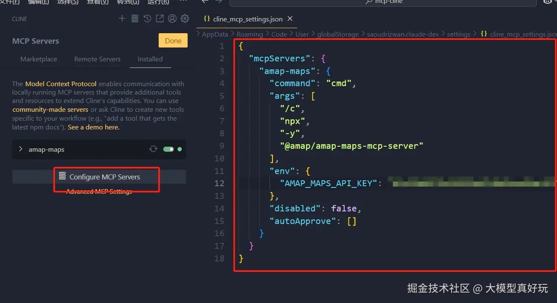The width and height of the screenshot is (557, 303).
Task: Restart amap-maps server with refresh icon
Action: coord(153,149)
